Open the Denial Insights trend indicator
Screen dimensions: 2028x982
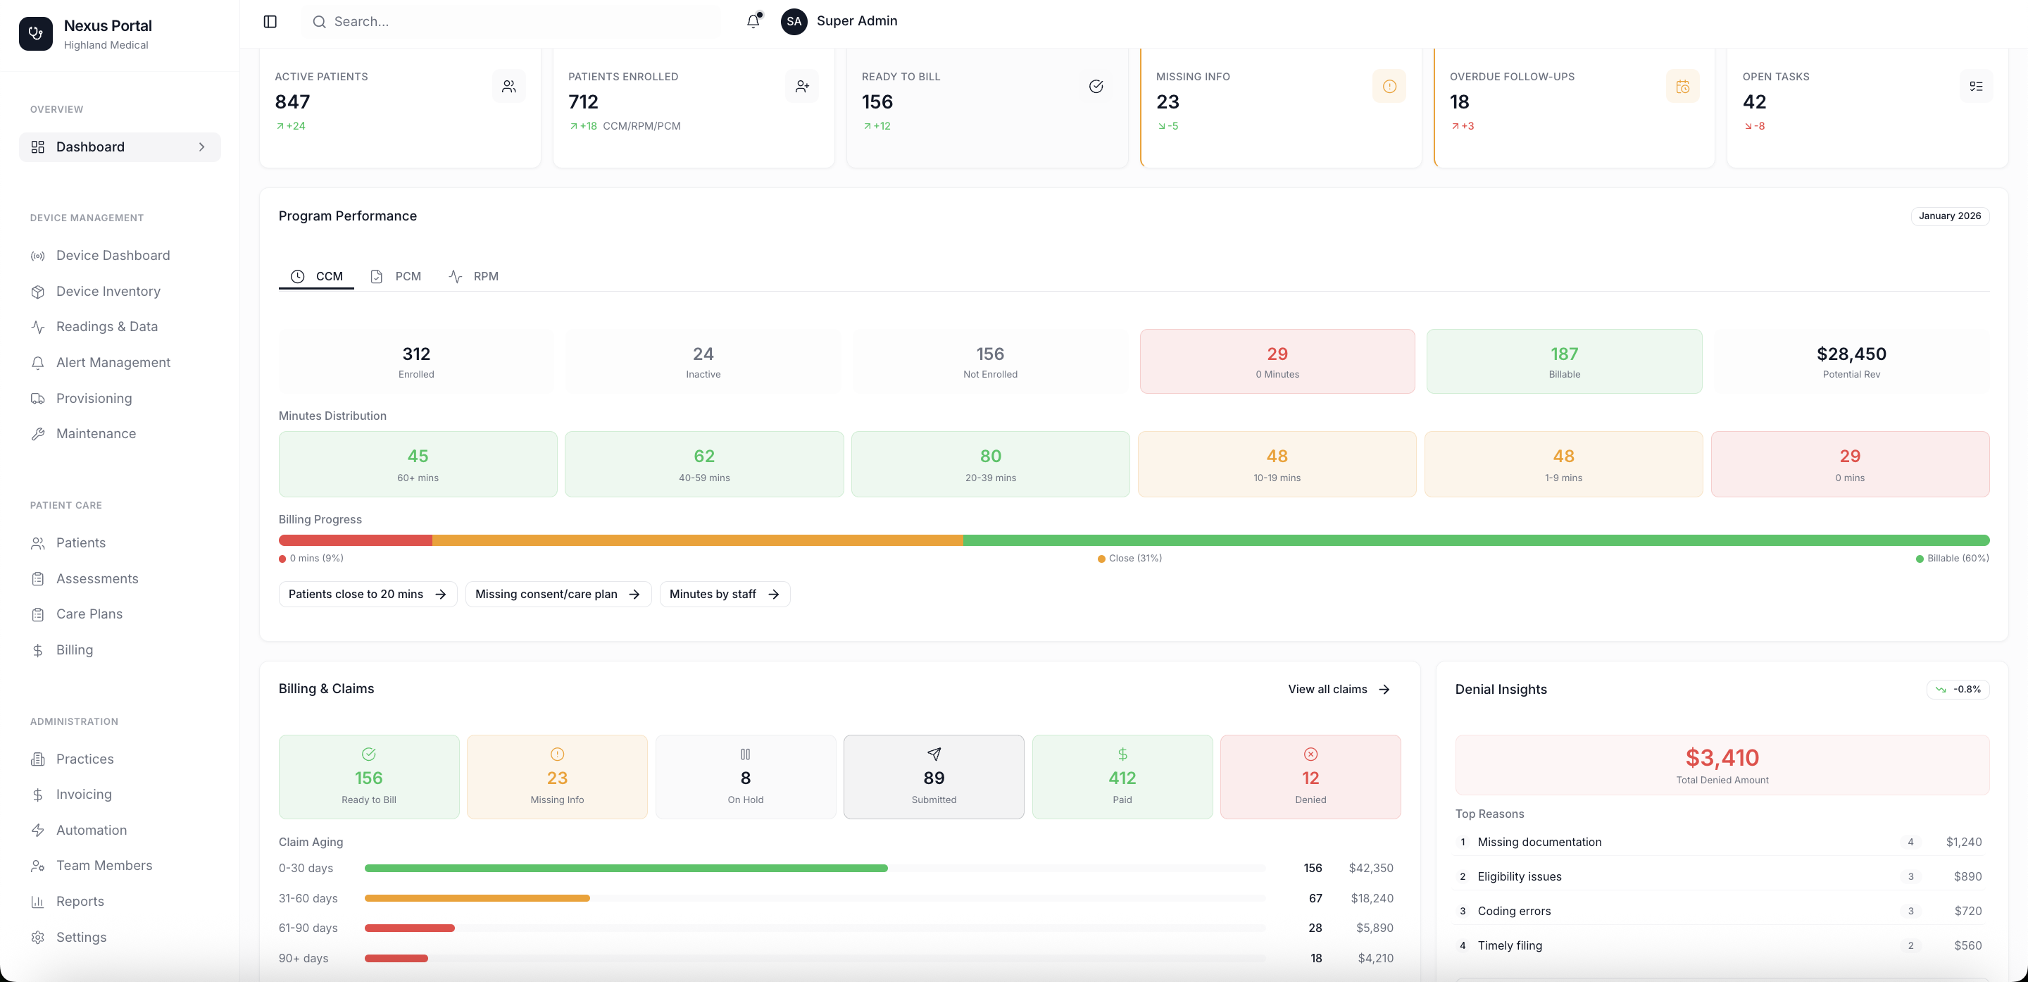pyautogui.click(x=1958, y=689)
